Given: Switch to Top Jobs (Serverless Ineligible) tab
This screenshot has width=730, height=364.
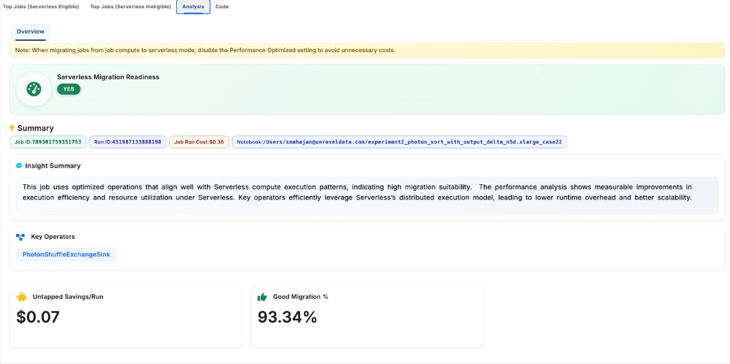Looking at the screenshot, I should click(130, 7).
